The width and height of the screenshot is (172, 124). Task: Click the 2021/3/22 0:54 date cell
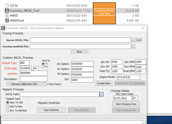tap(77, 6)
